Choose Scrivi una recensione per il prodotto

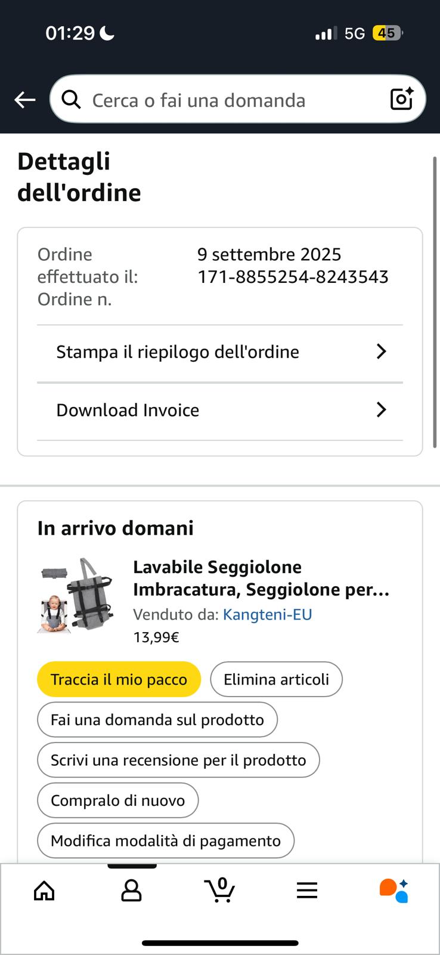click(178, 760)
